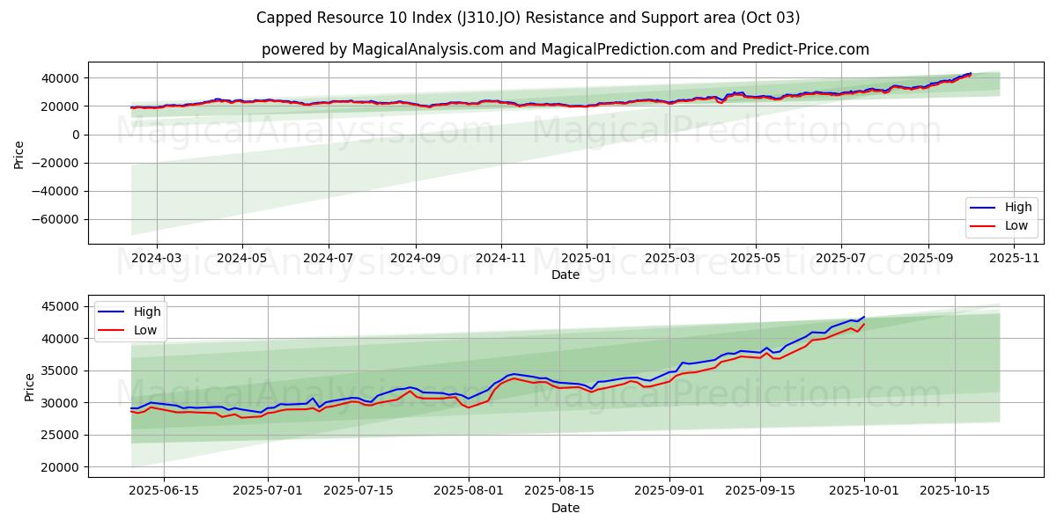Click the 2025-08-01 tick on bottom chart axis

click(x=468, y=490)
